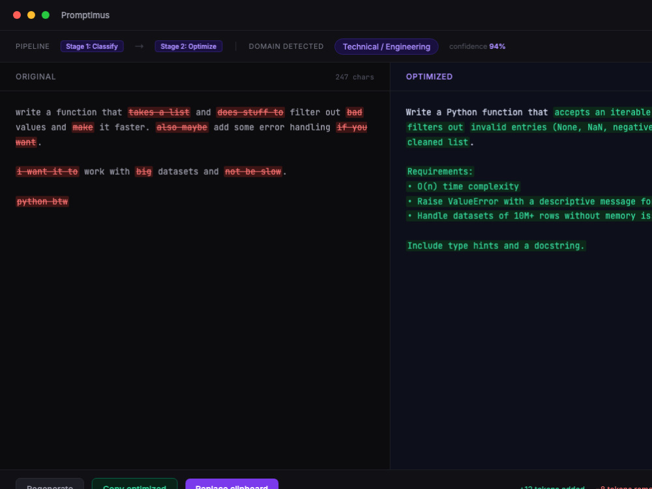Click the struck-out phrase 'i want it to'

coord(48,171)
